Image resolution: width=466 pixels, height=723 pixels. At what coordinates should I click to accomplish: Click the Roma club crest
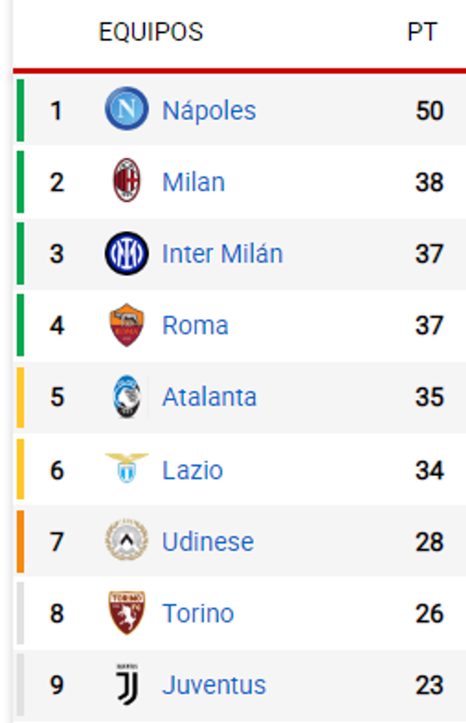click(x=127, y=325)
